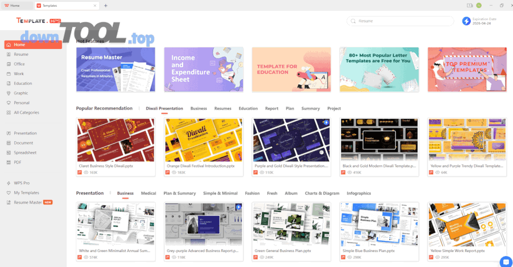Open Yellow Simple Work Report template
This screenshot has height=267, width=513.
(467, 232)
